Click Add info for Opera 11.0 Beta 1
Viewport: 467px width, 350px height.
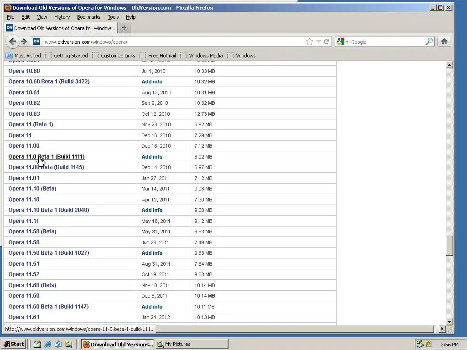click(x=152, y=157)
